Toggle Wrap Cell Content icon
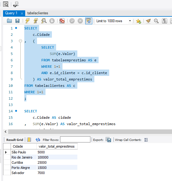 [x=146, y=140]
